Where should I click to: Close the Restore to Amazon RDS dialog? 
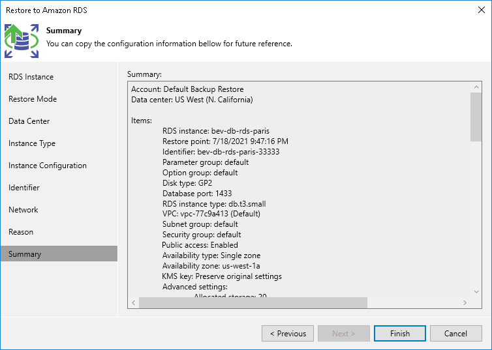(481, 10)
